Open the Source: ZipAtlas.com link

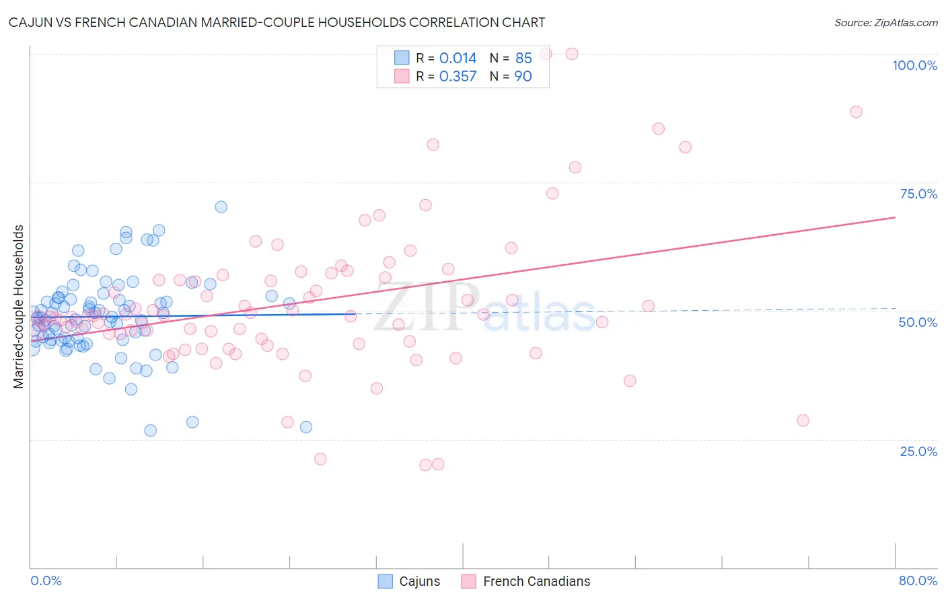click(x=886, y=22)
